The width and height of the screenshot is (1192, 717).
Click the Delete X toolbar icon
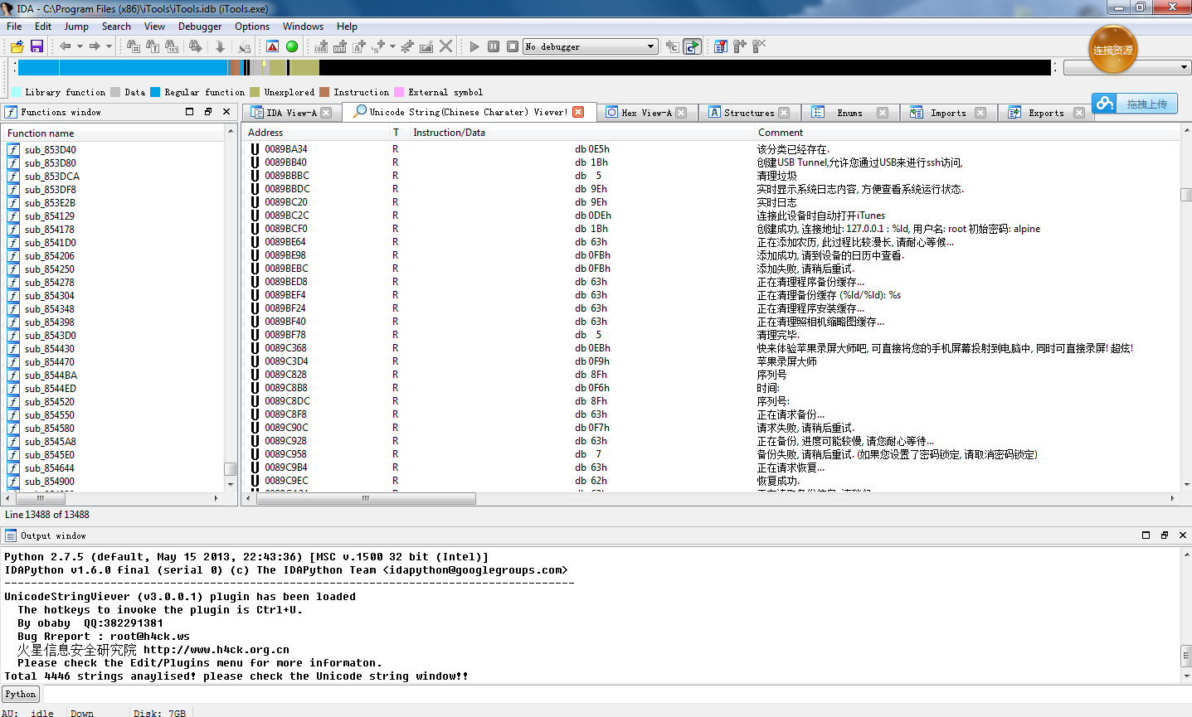[x=445, y=46]
